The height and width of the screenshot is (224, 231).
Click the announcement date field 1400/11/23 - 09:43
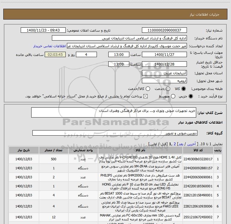43,30
